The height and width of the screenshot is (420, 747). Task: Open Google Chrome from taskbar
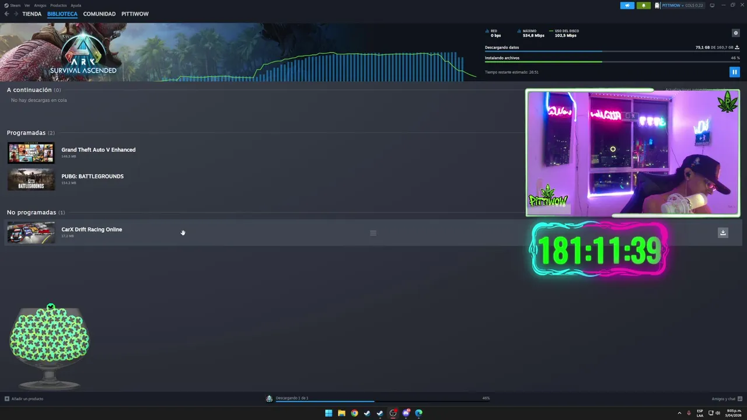click(354, 413)
